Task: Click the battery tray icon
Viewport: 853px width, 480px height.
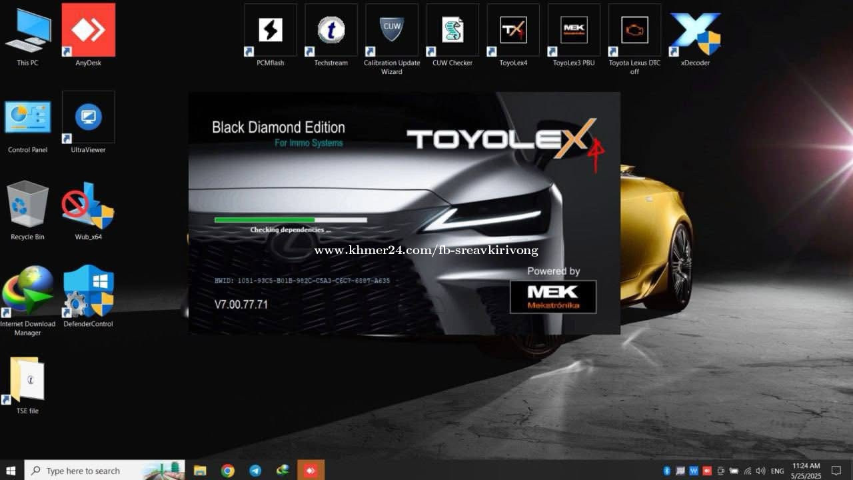Action: point(734,471)
